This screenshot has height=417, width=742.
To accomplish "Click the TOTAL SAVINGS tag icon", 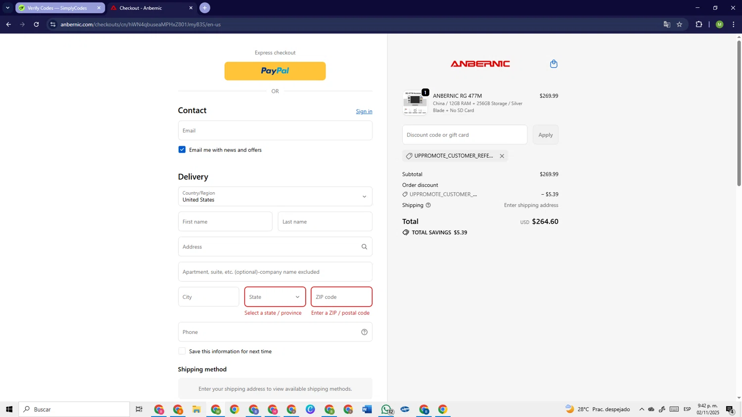I will click(x=406, y=232).
